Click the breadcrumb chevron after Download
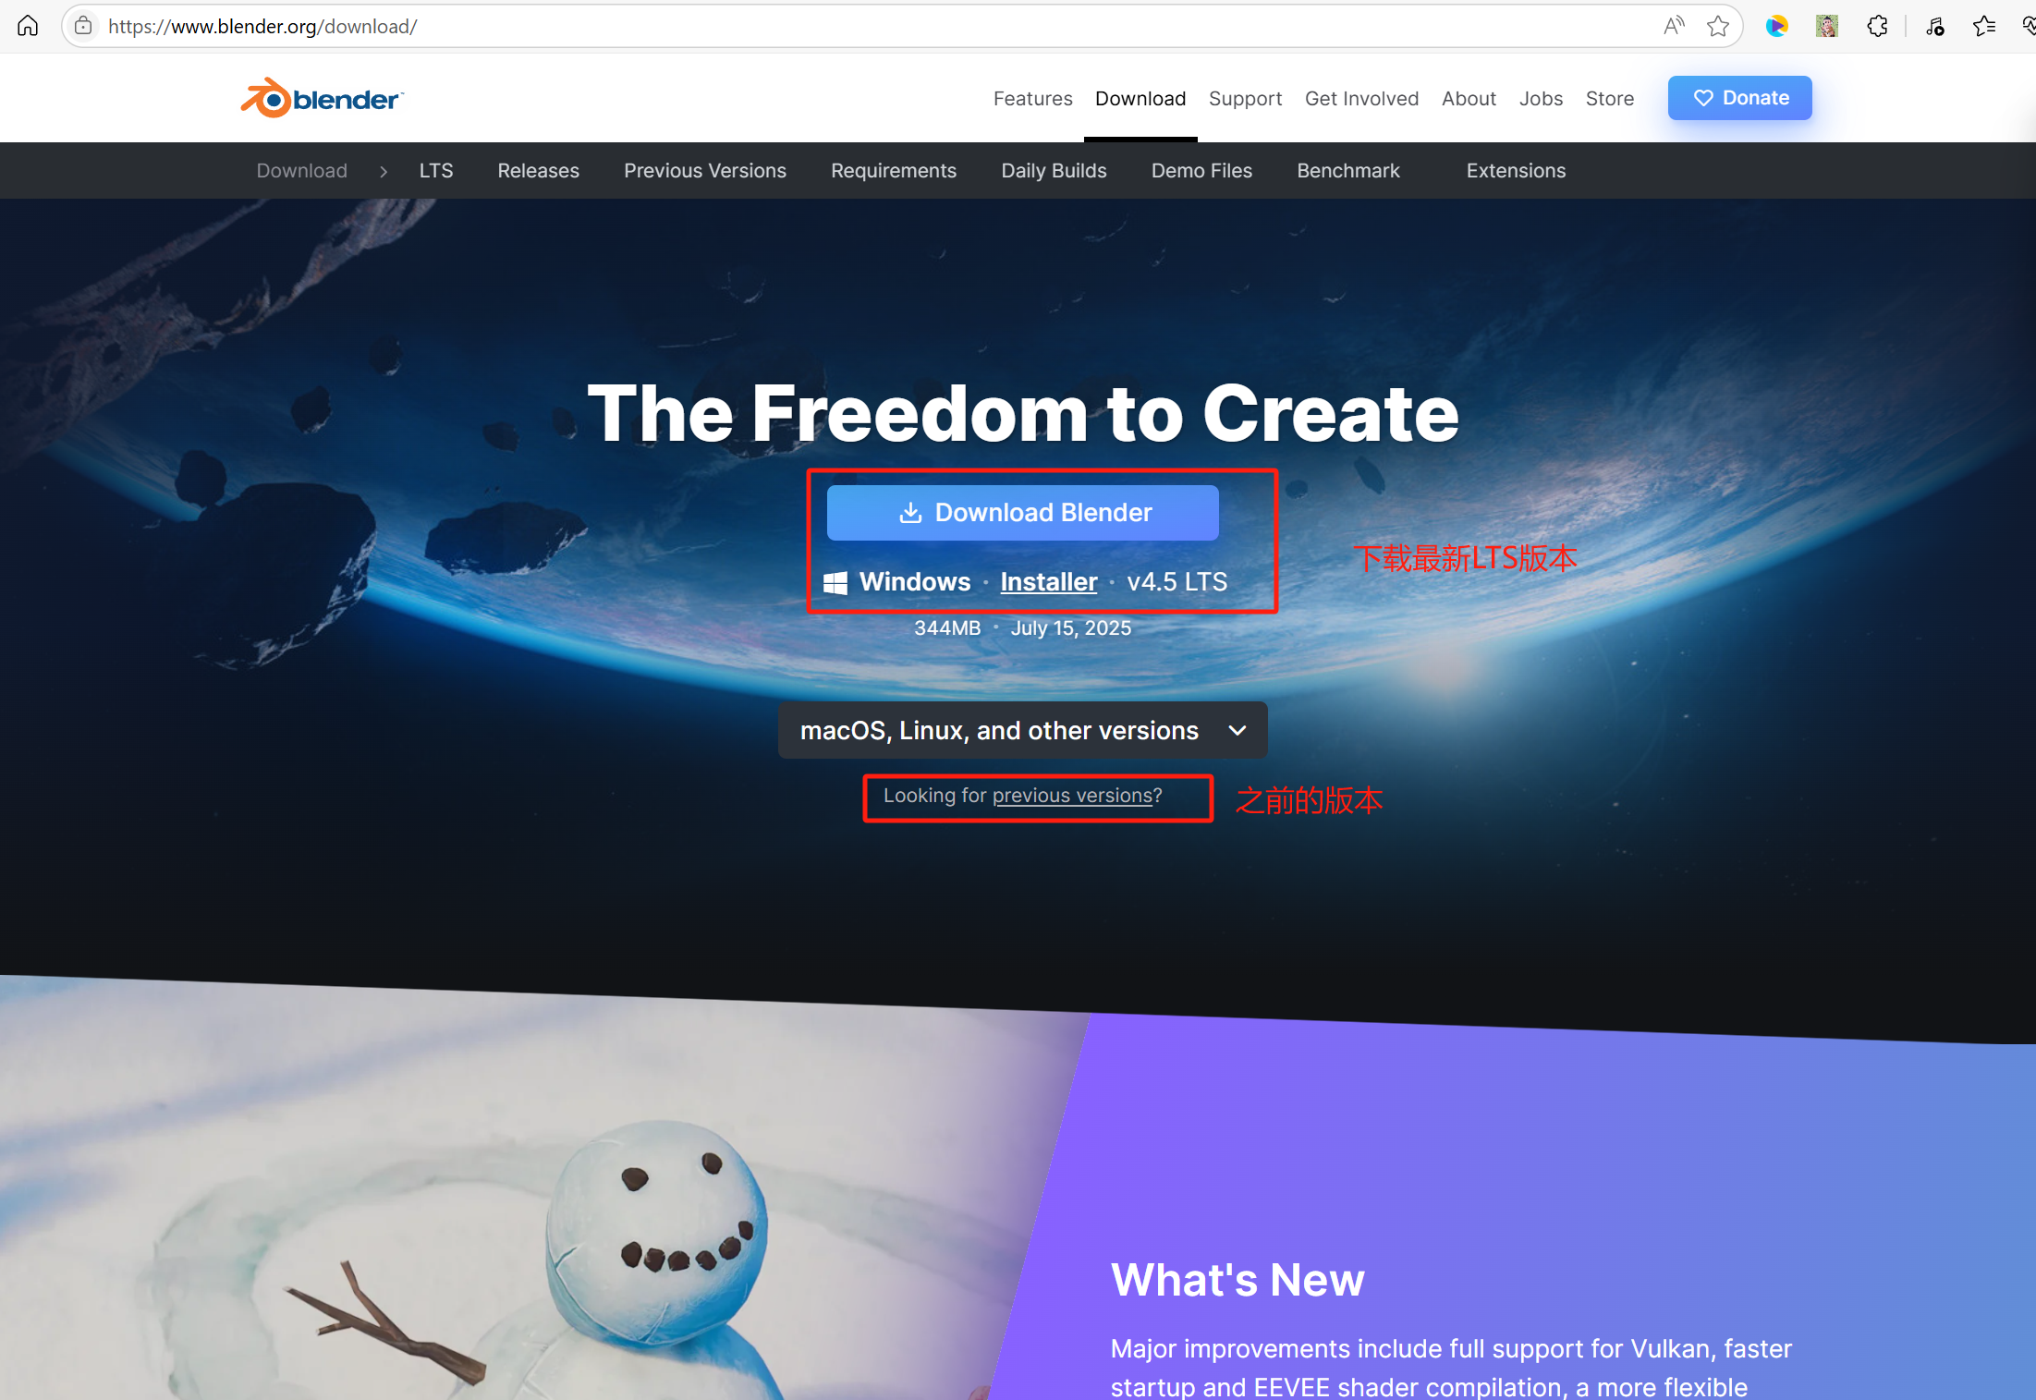 point(384,171)
